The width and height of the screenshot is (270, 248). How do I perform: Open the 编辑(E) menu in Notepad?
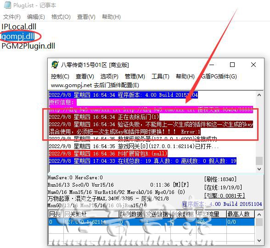(x=36, y=17)
